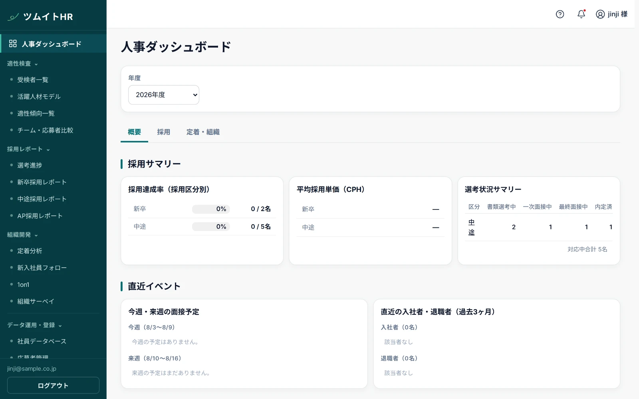Image resolution: width=639 pixels, height=399 pixels.
Task: Open 受検者一覧 in the sidebar
Action: click(33, 80)
